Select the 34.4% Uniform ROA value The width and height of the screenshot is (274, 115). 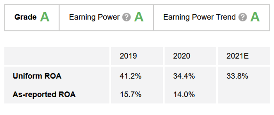[x=184, y=76]
